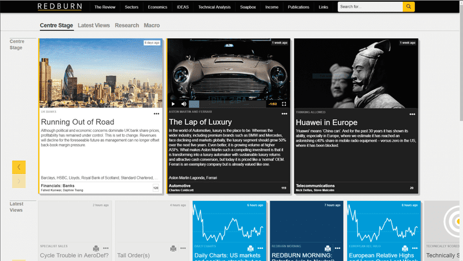The height and width of the screenshot is (261, 463).
Task: Print the Cycle Trouble in AeroDef article
Action: point(95,248)
